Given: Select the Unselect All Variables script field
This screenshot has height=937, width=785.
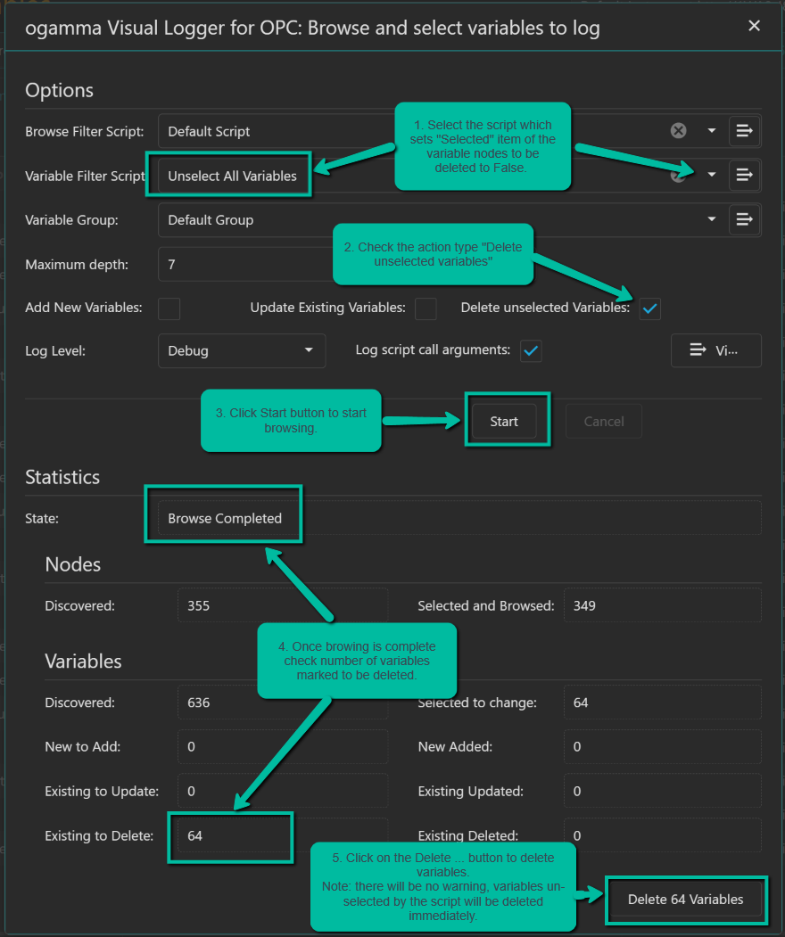Looking at the screenshot, I should coord(234,177).
